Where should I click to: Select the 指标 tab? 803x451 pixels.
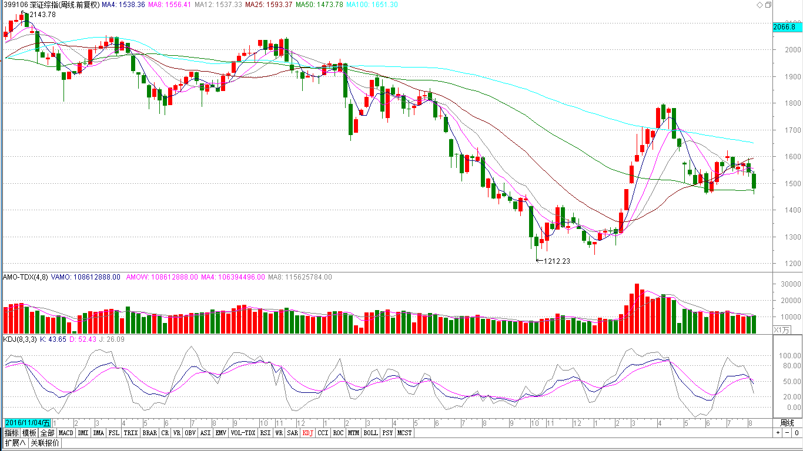point(12,433)
